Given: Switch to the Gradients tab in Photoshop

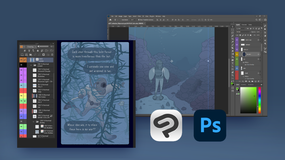Looking at the screenshot, I should (x=251, y=85).
